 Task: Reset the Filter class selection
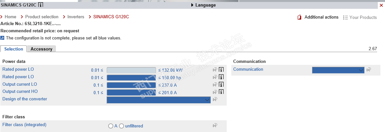(215, 125)
